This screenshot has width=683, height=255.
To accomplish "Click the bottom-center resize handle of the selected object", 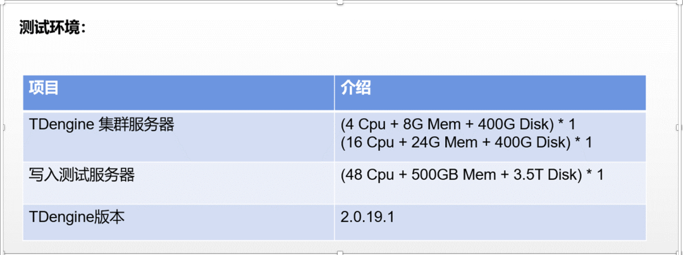I will coord(340,253).
